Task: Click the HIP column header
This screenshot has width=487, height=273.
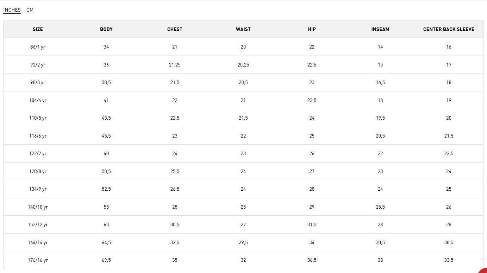Action: [312, 29]
